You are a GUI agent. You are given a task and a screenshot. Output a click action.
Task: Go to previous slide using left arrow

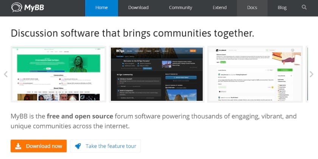pos(5,74)
